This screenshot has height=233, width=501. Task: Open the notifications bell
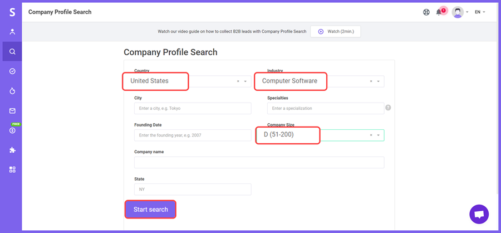click(439, 12)
